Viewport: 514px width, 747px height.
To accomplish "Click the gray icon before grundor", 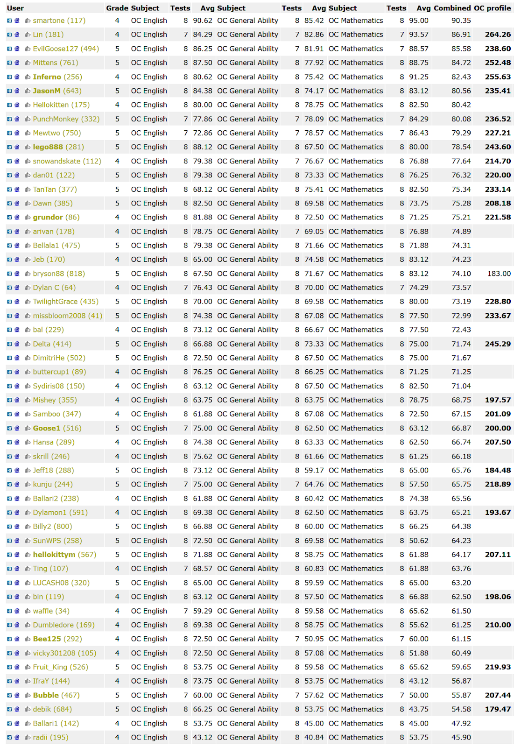I will [x=28, y=217].
